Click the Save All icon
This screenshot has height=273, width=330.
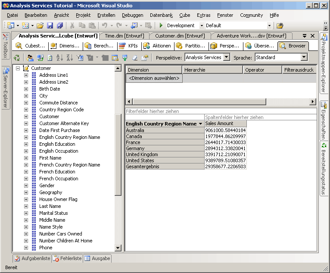(x=60, y=25)
